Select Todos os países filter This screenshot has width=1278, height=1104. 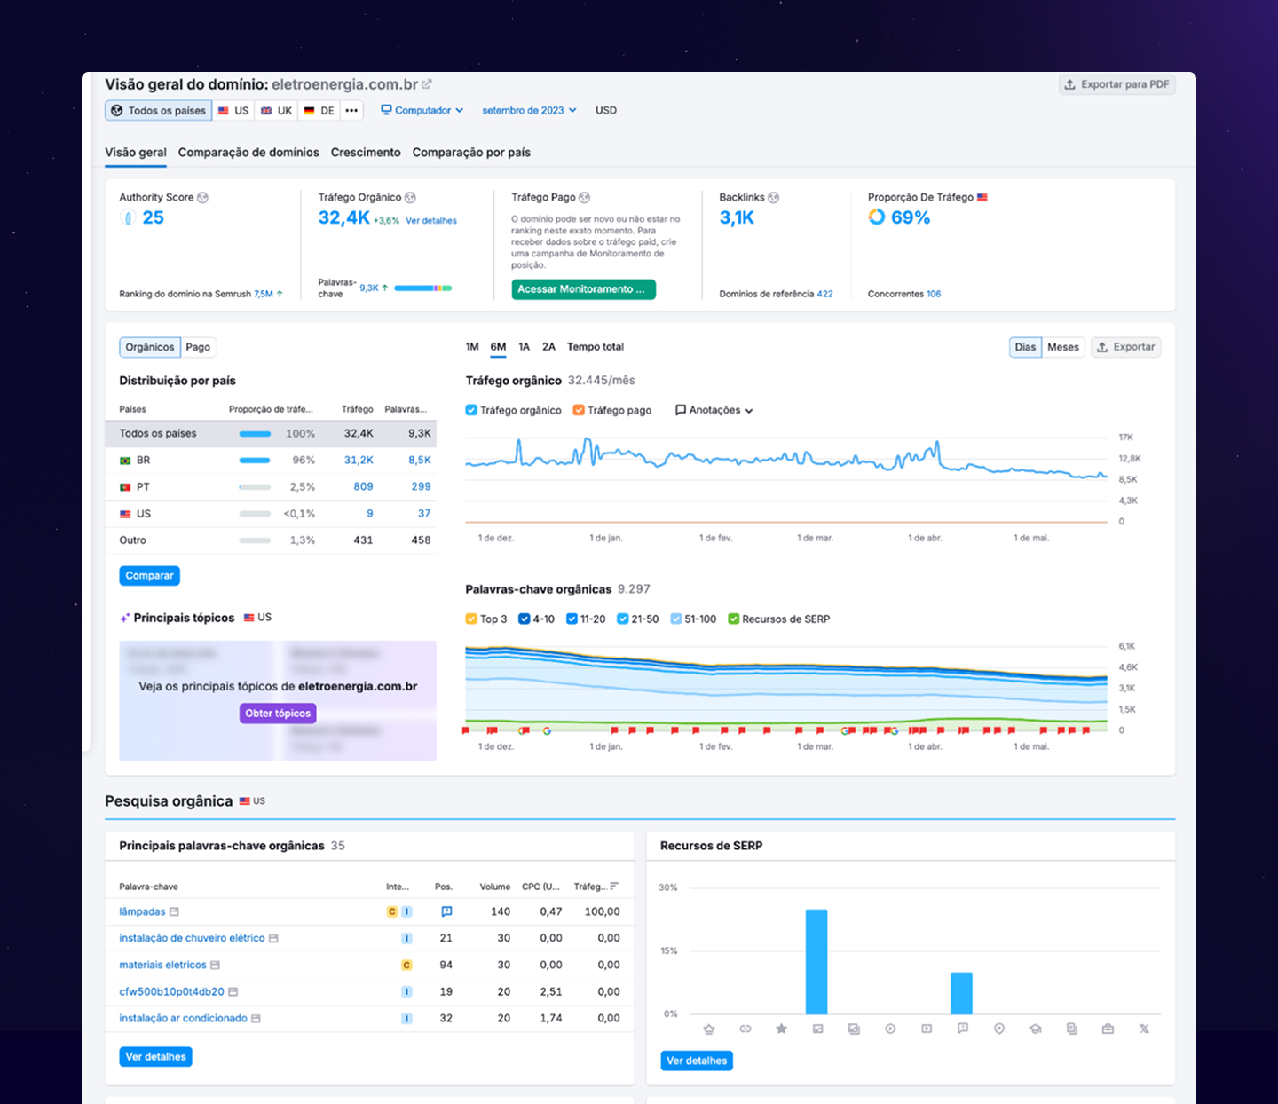tap(159, 111)
